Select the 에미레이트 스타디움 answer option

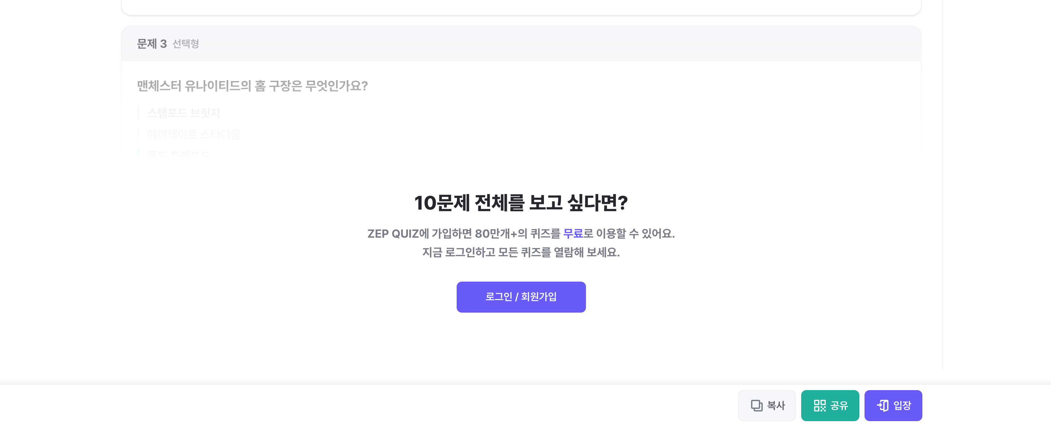(194, 134)
